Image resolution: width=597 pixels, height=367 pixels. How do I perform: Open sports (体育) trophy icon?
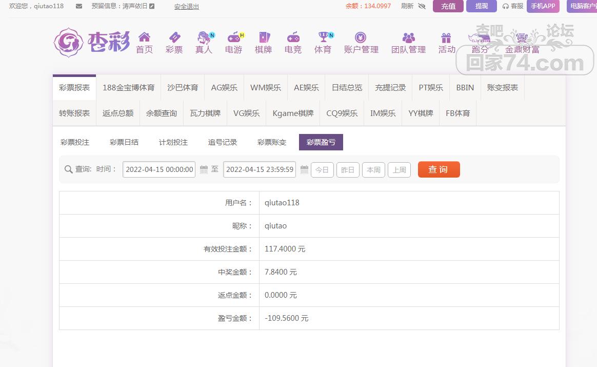click(x=323, y=37)
